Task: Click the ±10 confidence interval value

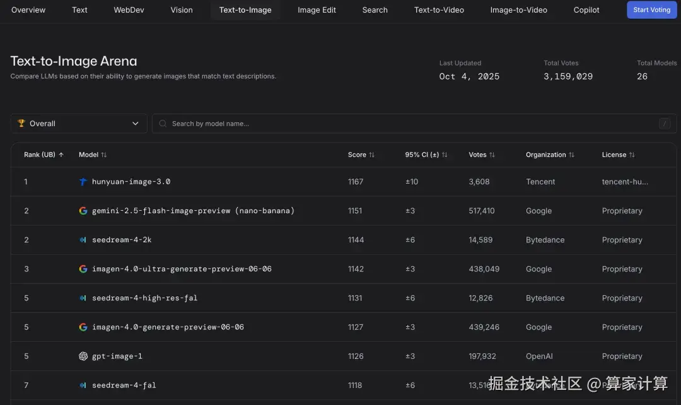Action: (412, 182)
